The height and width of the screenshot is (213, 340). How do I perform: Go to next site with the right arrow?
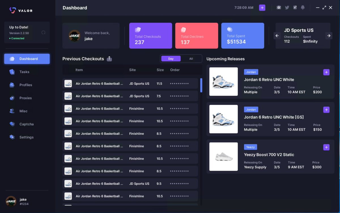click(x=329, y=36)
